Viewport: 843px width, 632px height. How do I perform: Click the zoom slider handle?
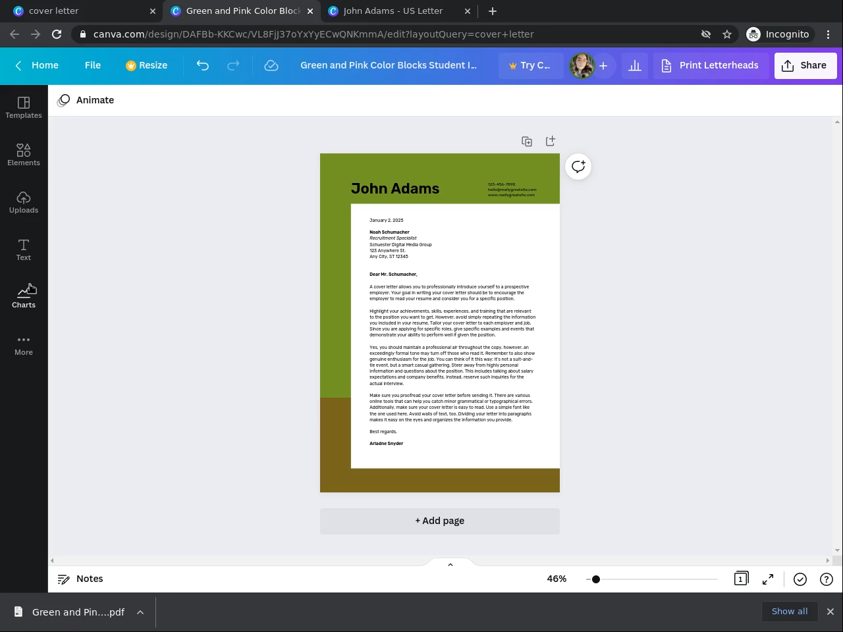click(596, 579)
